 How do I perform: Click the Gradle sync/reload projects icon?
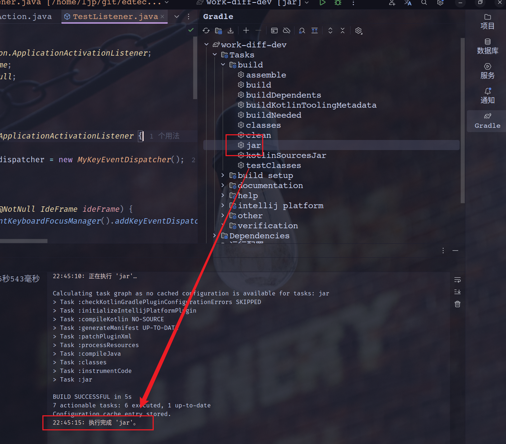tap(206, 31)
